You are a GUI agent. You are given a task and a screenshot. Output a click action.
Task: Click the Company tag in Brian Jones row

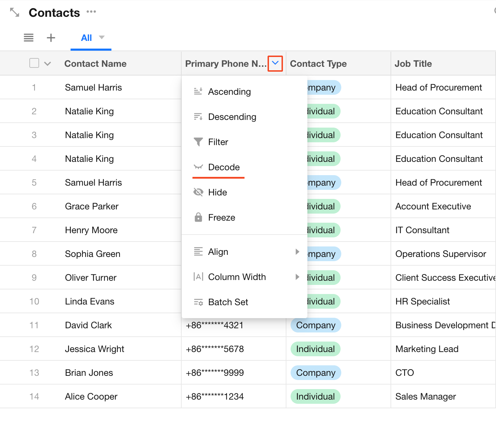click(315, 373)
